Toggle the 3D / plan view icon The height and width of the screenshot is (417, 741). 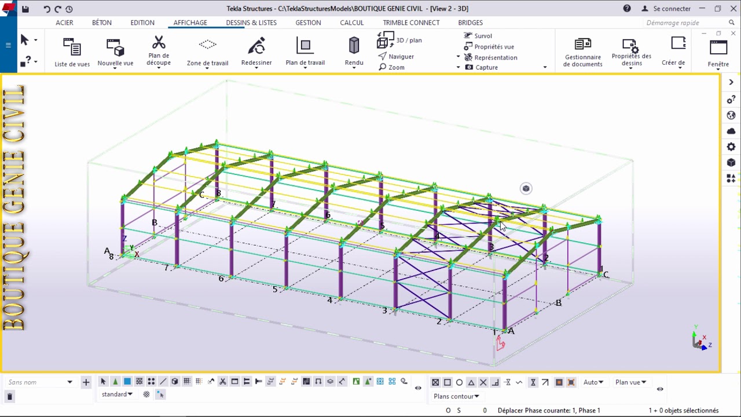(x=386, y=40)
